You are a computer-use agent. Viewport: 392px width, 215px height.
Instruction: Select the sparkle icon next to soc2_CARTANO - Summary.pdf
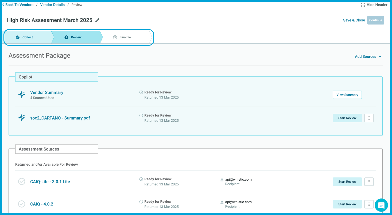tap(22, 117)
